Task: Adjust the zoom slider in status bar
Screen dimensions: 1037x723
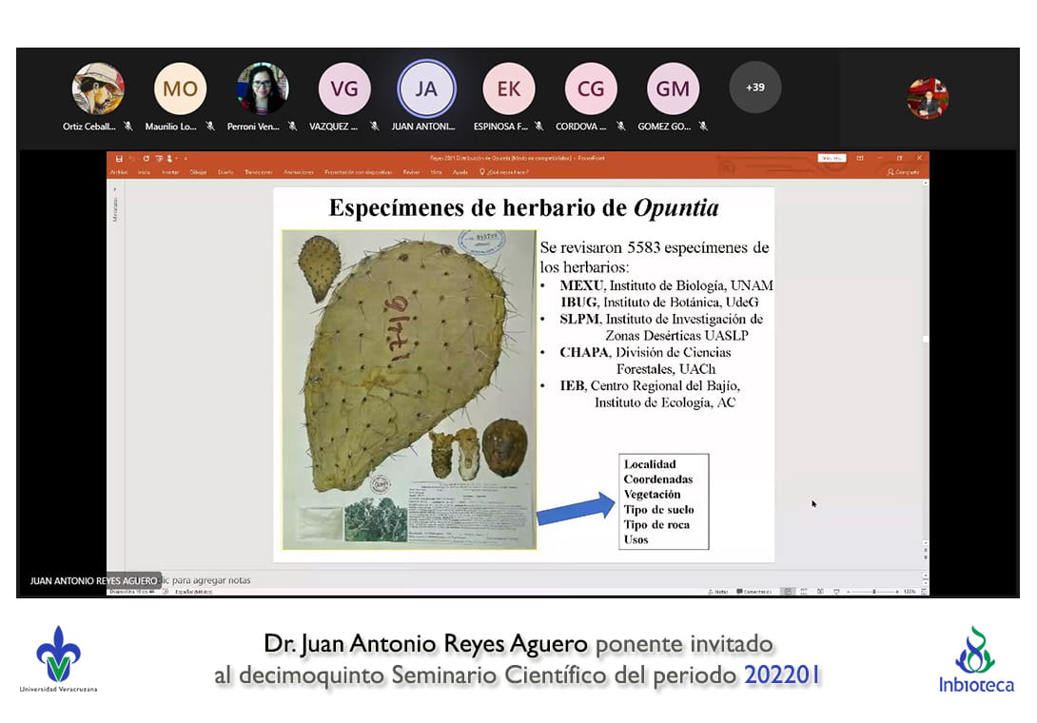Action: point(874,592)
